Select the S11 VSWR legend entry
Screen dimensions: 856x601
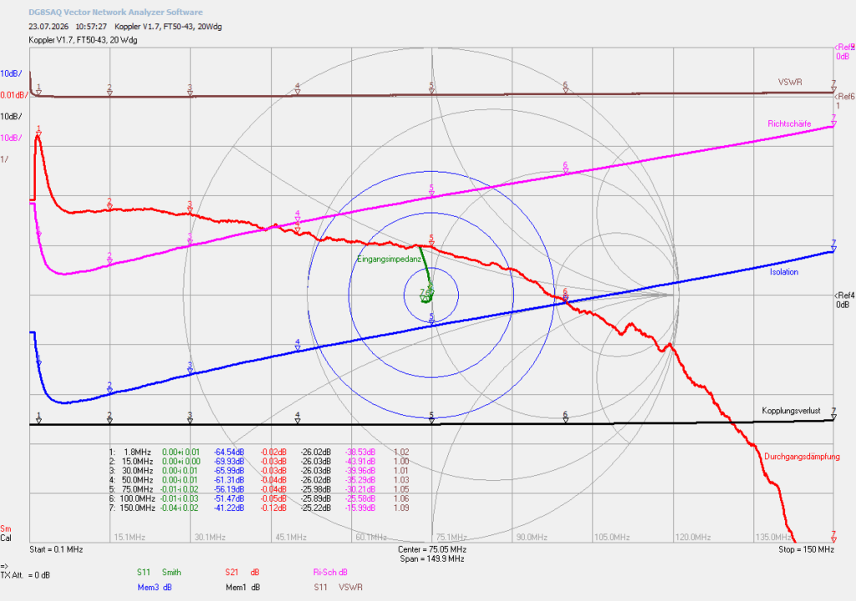coord(338,588)
